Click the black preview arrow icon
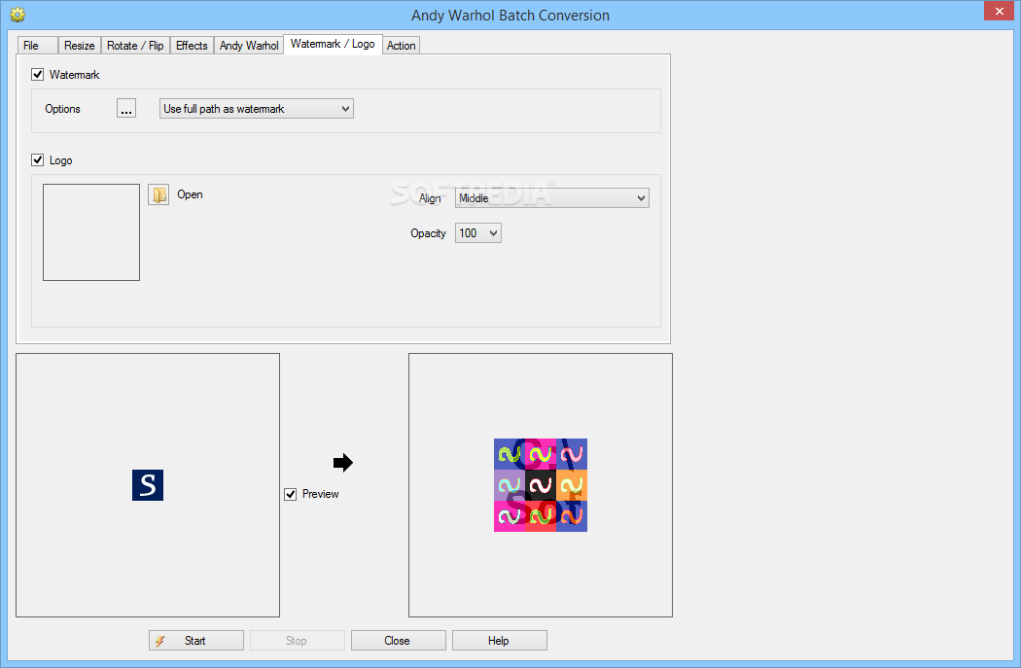The height and width of the screenshot is (668, 1021). point(342,463)
